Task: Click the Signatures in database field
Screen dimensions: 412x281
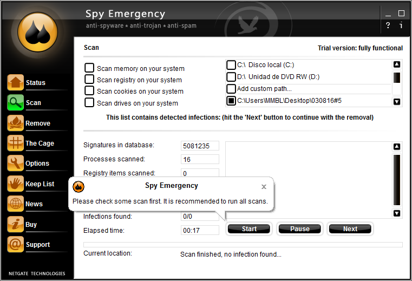Action: 200,146
